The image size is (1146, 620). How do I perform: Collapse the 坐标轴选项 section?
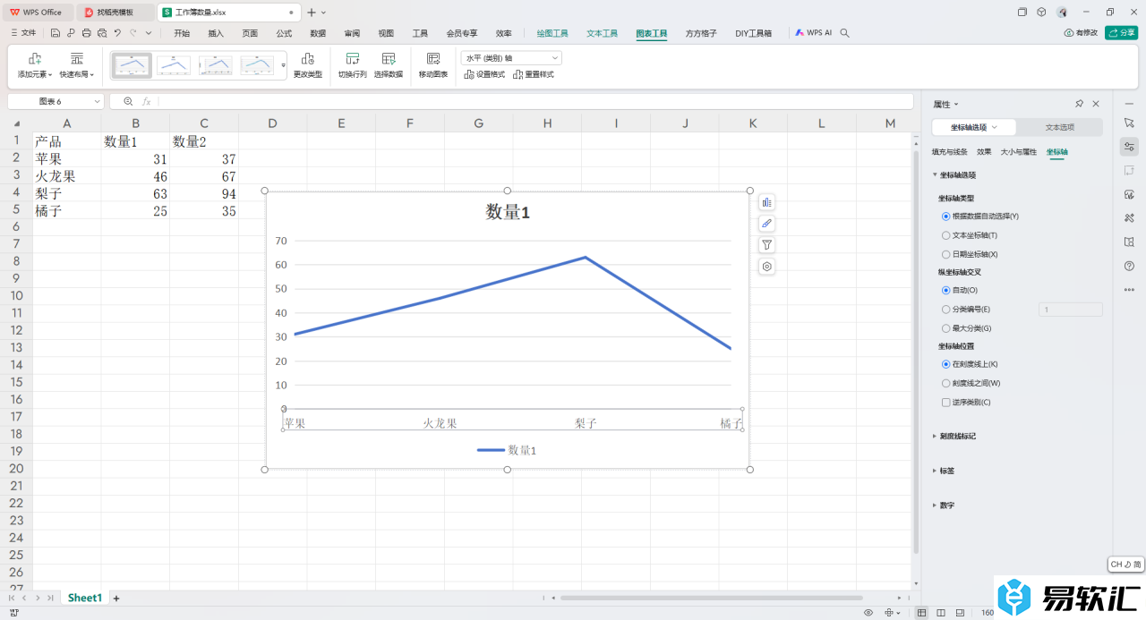954,175
